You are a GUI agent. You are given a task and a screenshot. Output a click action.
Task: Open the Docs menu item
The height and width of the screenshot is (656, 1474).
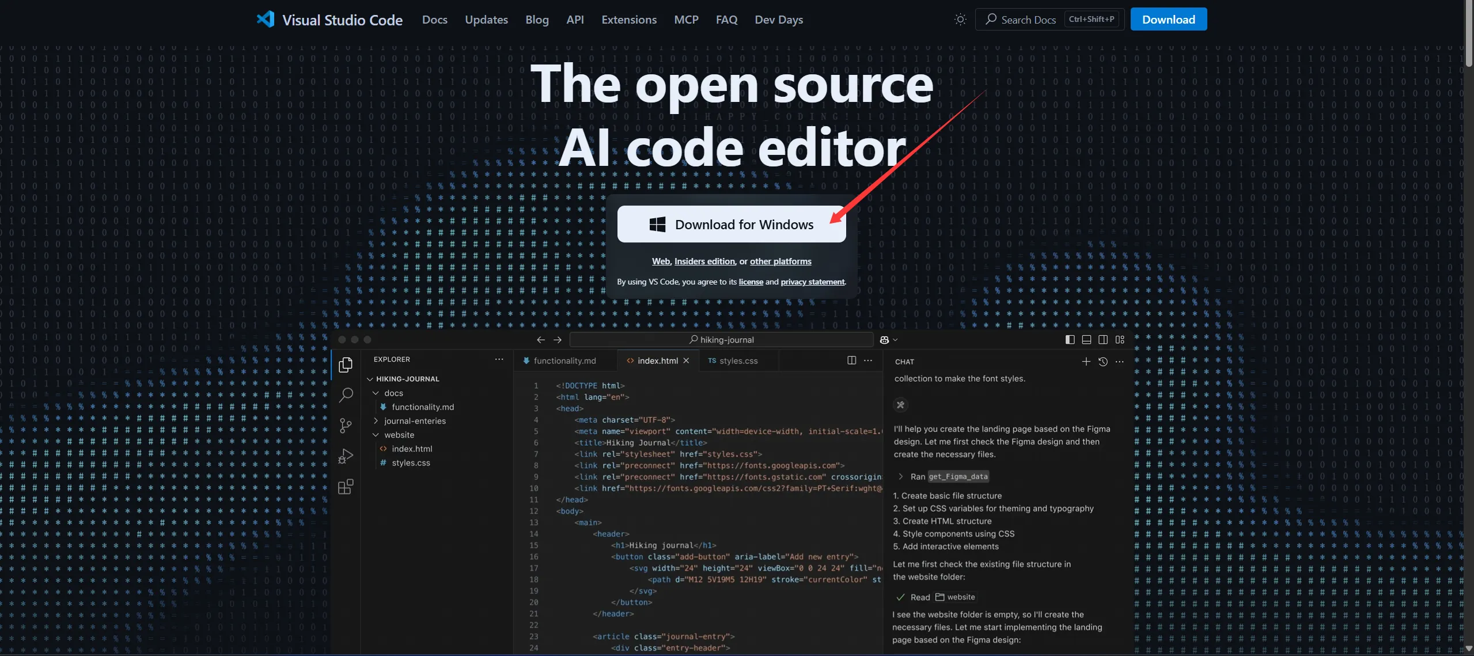[434, 20]
